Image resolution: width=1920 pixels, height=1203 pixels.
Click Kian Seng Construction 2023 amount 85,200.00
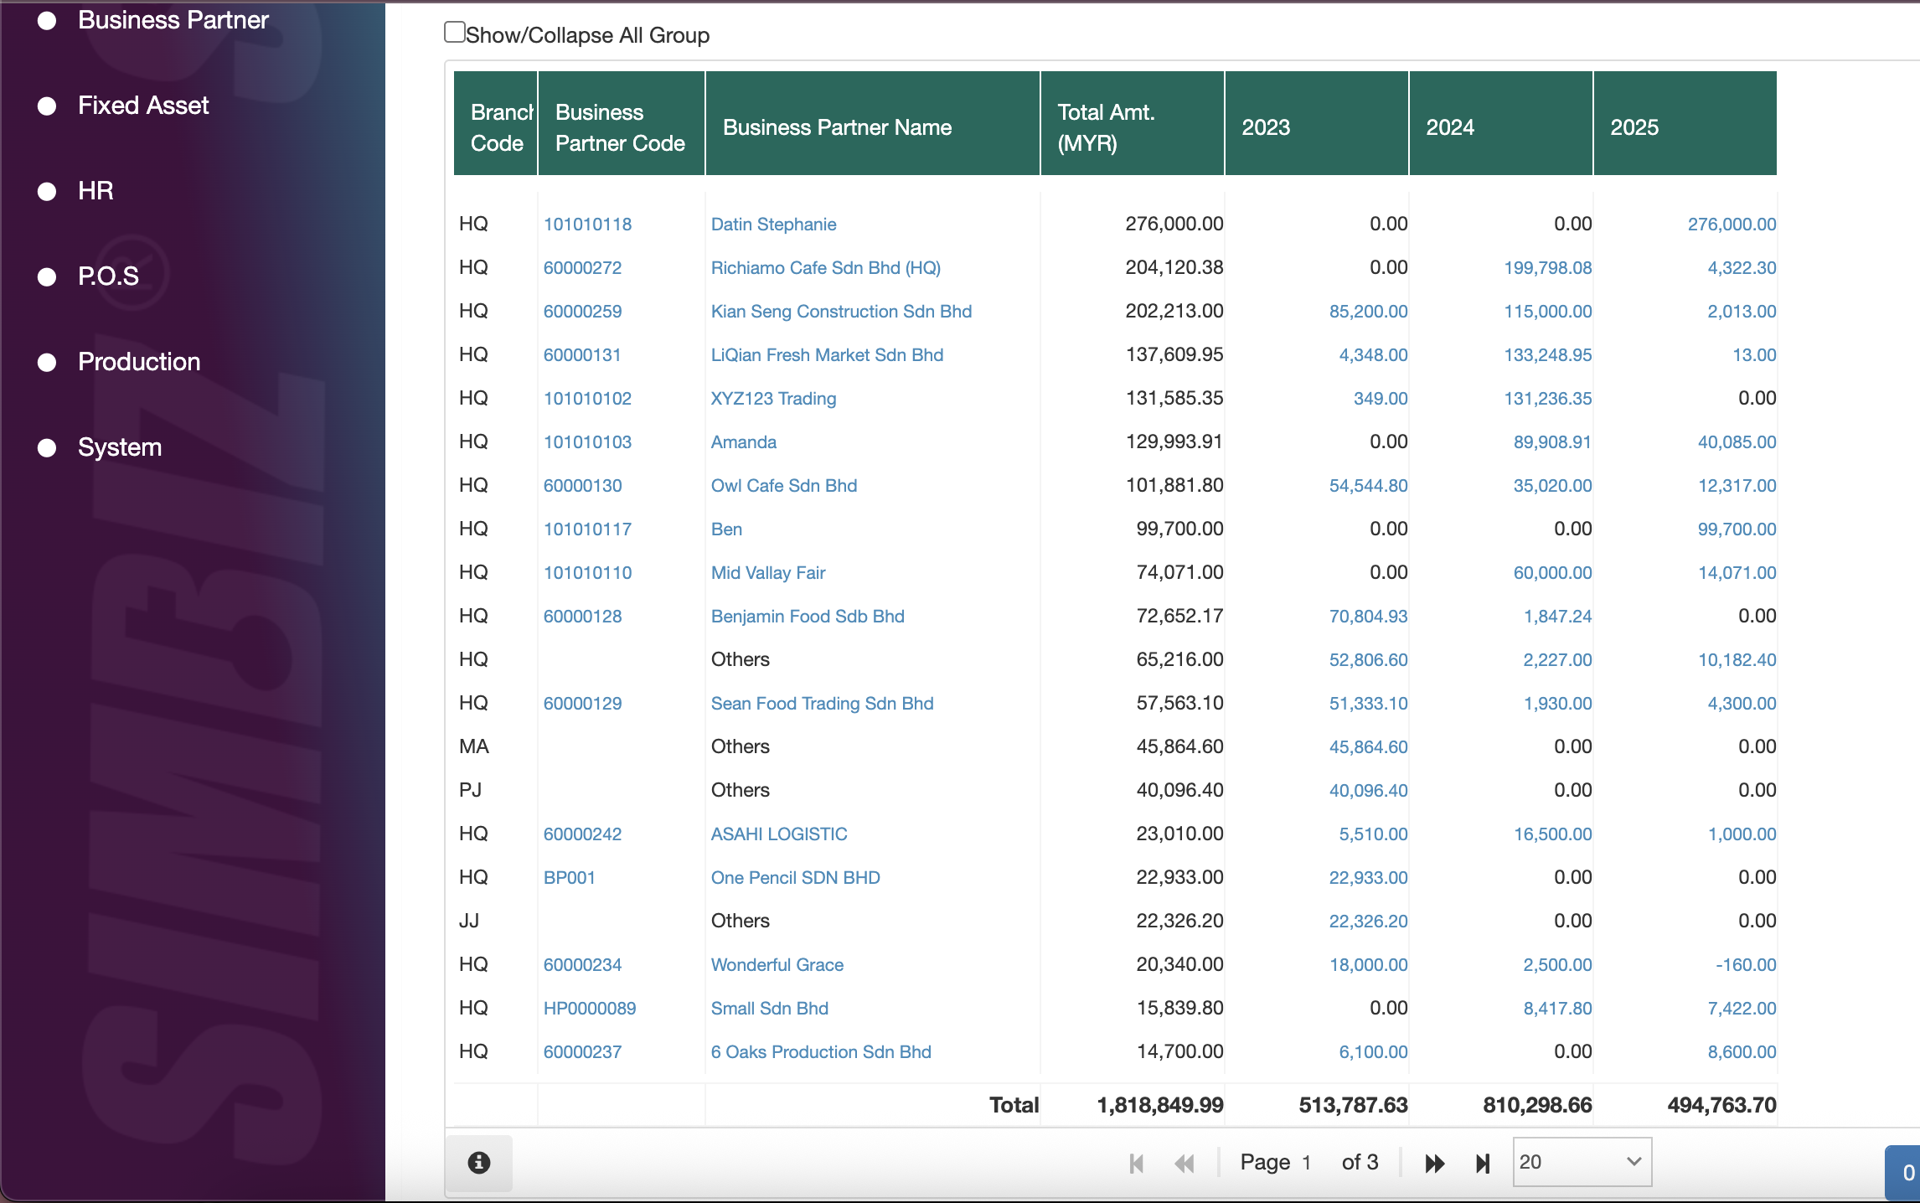click(1368, 312)
